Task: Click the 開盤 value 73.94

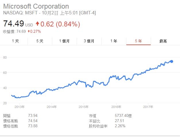Action: coord(33,115)
